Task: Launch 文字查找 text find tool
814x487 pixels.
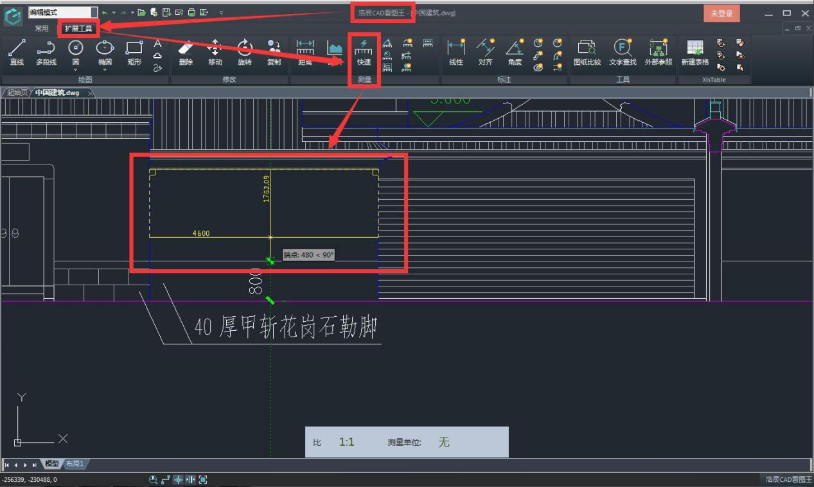Action: click(622, 51)
